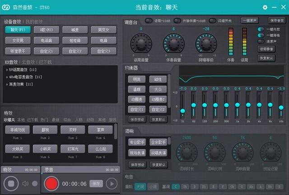Click the 森然音频 logo icon

[6, 7]
